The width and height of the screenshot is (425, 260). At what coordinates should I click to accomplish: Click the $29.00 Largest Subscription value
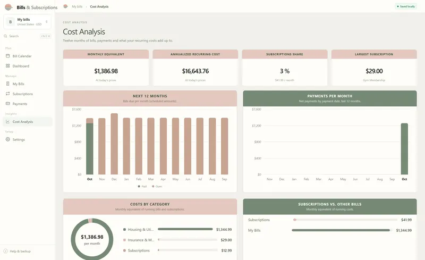pyautogui.click(x=374, y=71)
